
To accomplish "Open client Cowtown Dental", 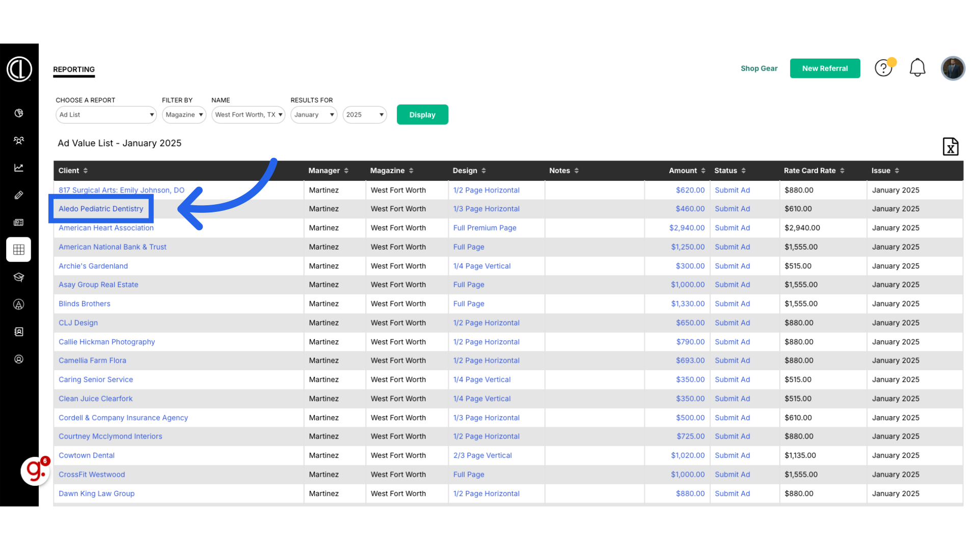I will (87, 455).
